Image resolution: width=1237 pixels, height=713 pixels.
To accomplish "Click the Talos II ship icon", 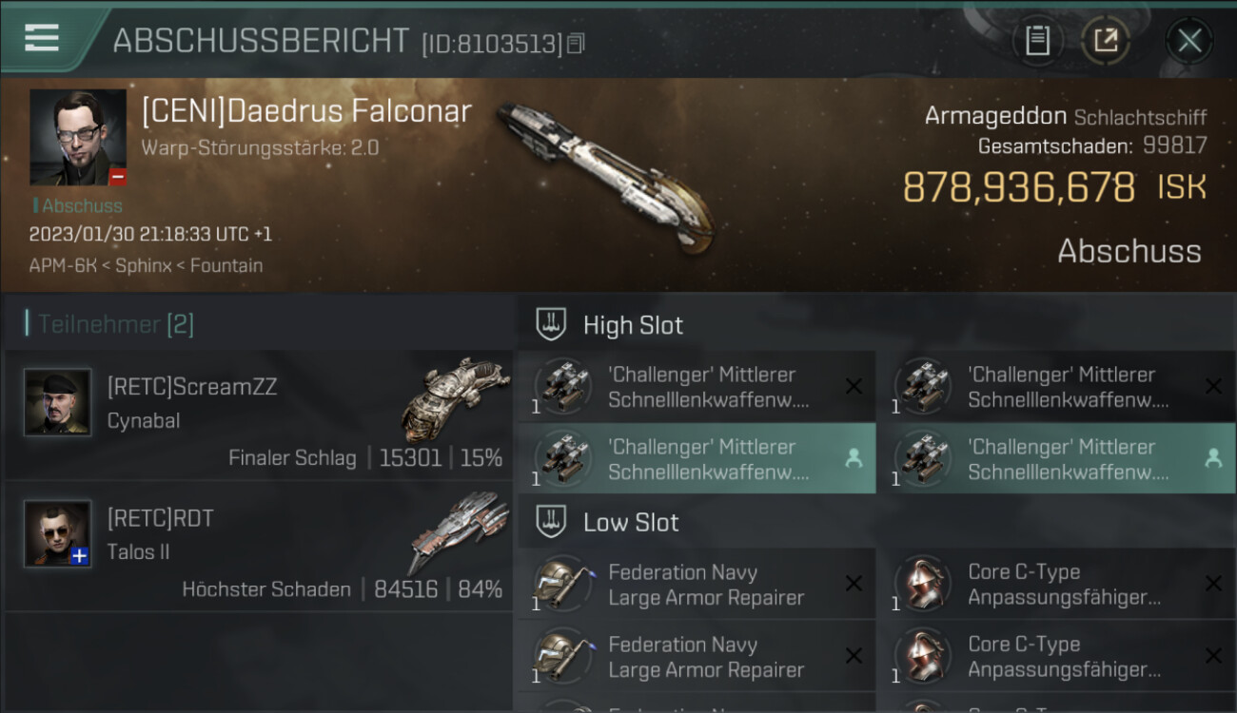I will [x=459, y=530].
